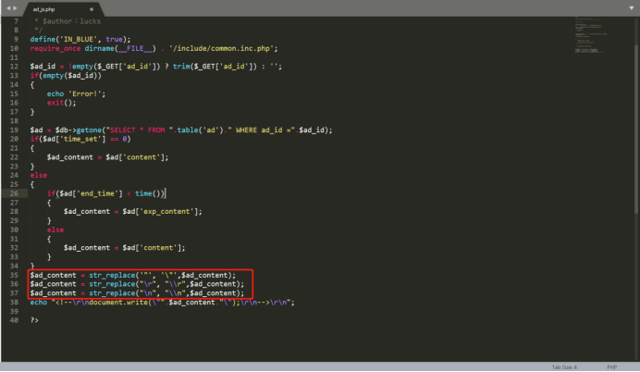Click the code minimap preview
640x372 pixels.
[591, 35]
